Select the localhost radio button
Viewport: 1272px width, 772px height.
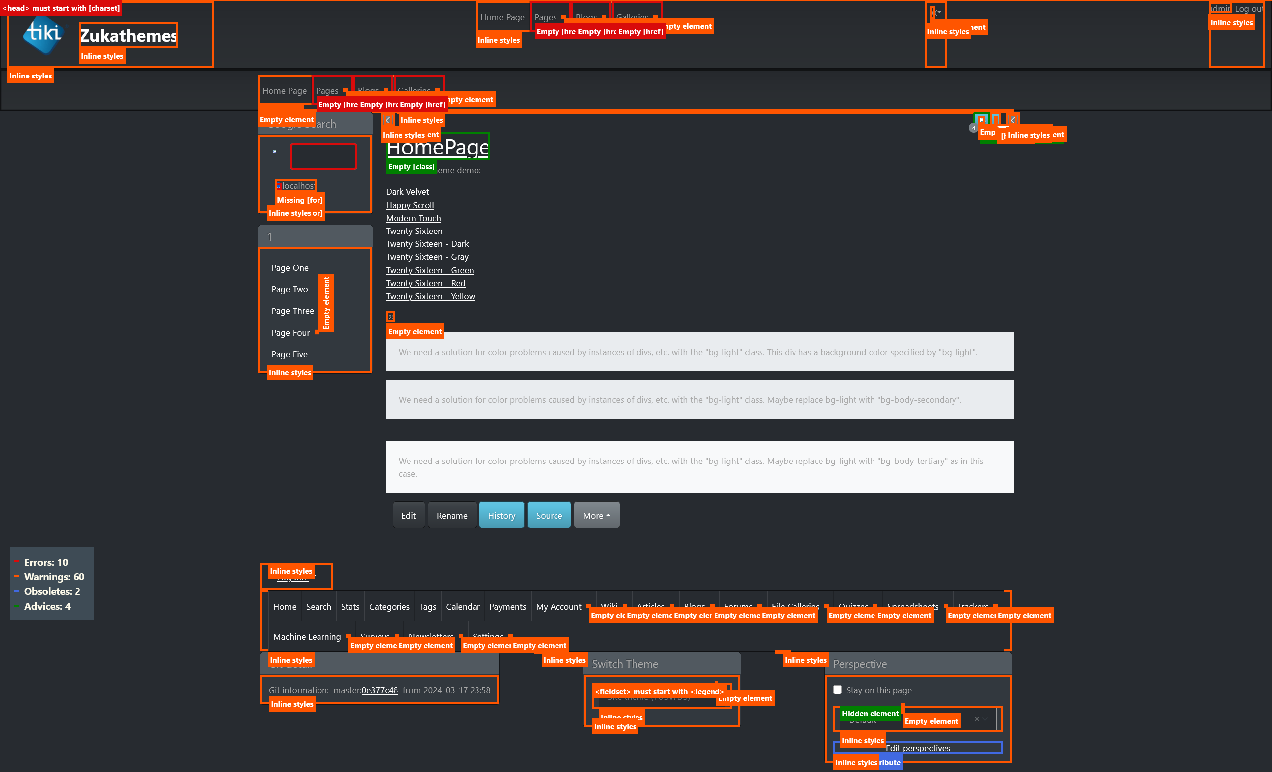[279, 186]
